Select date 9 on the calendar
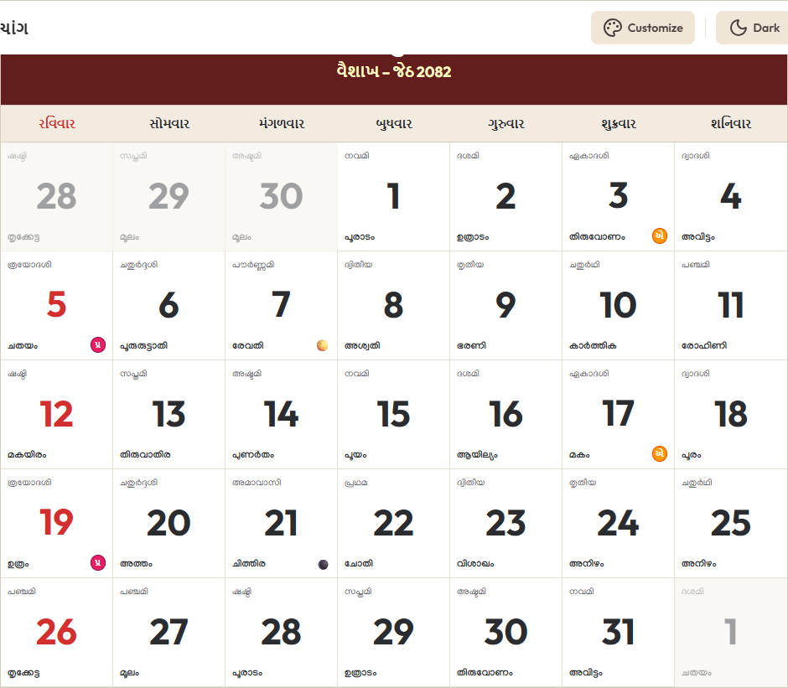The width and height of the screenshot is (788, 688). point(505,304)
